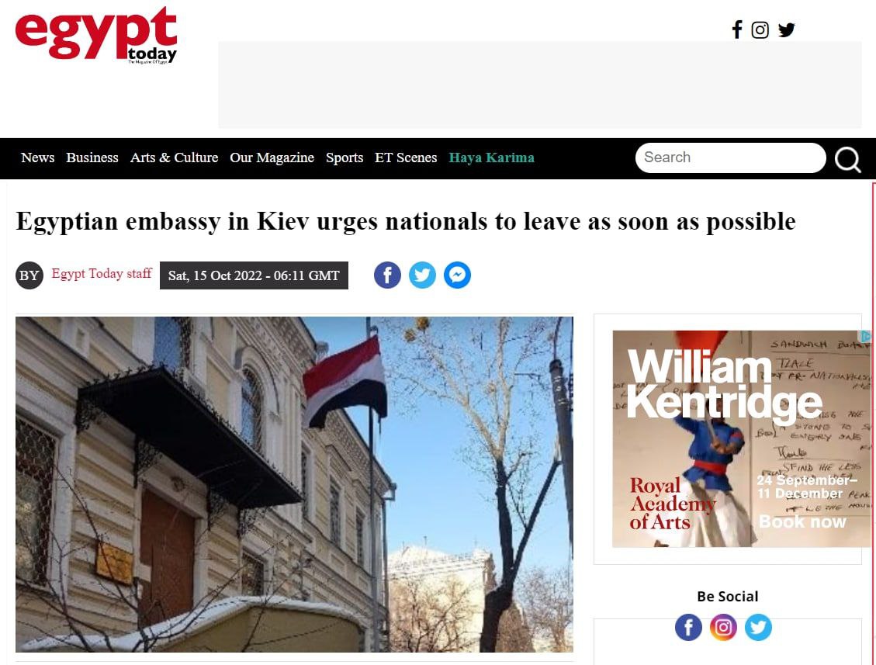The width and height of the screenshot is (876, 665).
Task: Click the AdChoices icon on the ad
Action: pos(865,337)
